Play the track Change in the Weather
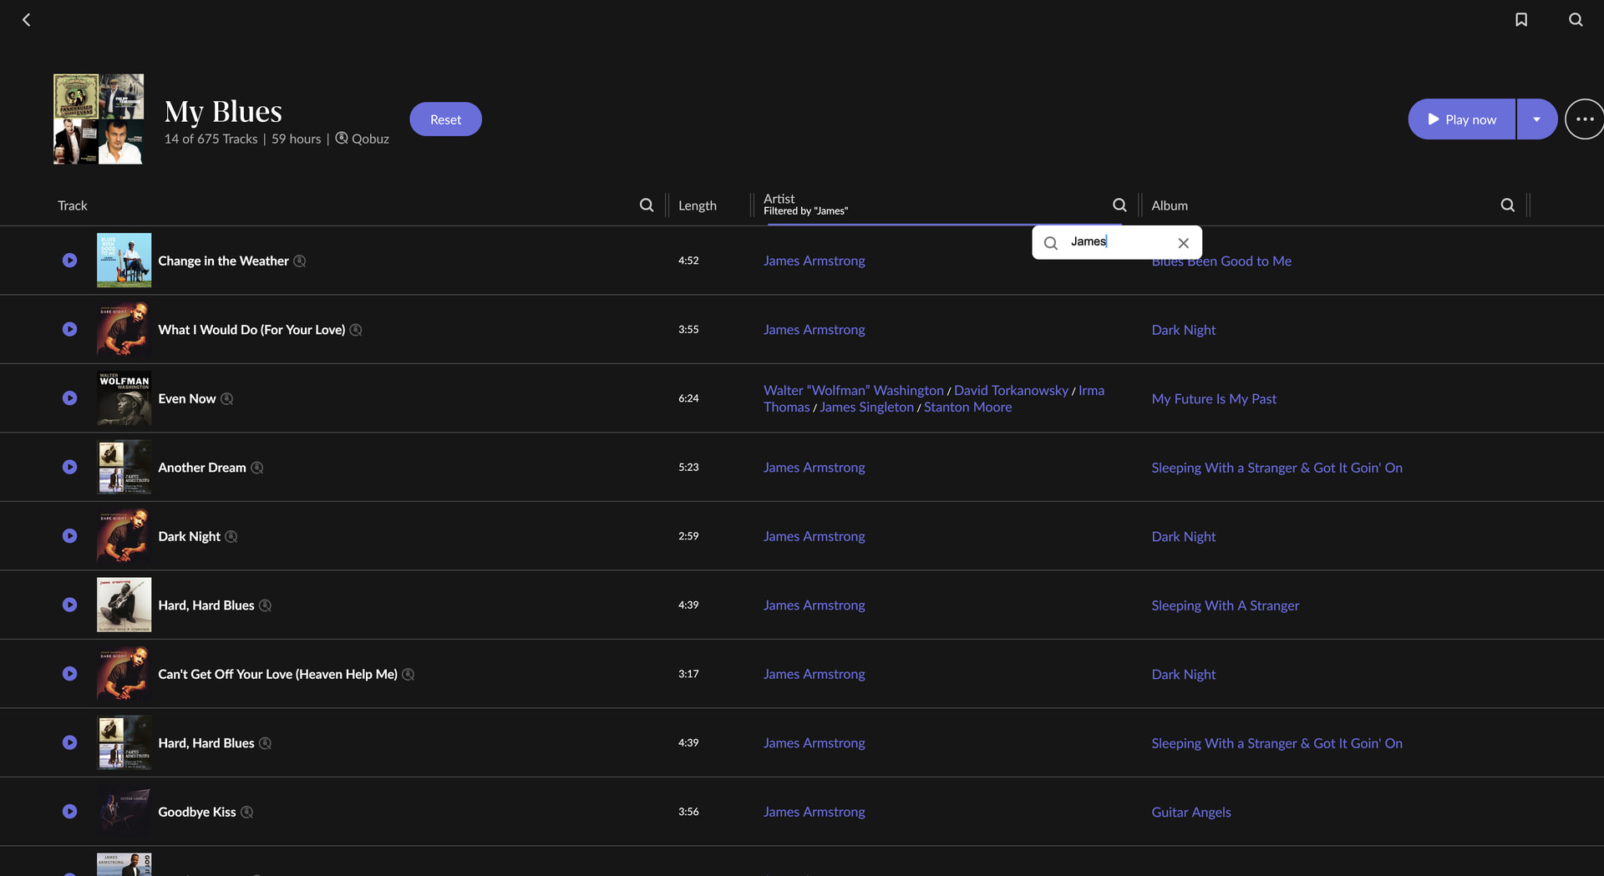Viewport: 1604px width, 876px height. [x=70, y=261]
